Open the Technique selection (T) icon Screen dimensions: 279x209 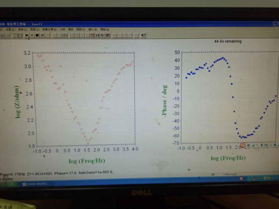pos(15,35)
